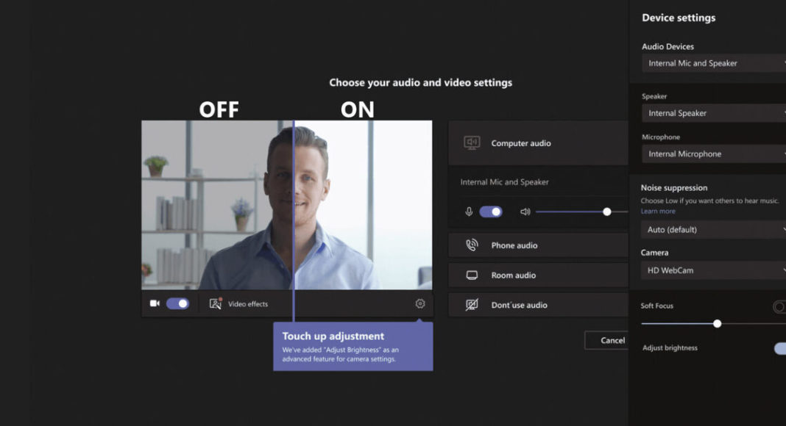Select the Computer audio option
This screenshot has width=786, height=426.
539,143
